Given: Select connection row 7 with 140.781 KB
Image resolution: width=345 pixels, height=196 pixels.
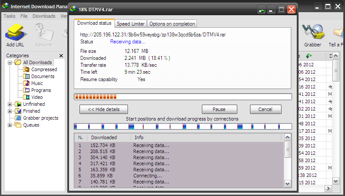Looking at the screenshot, I should click(179, 182).
